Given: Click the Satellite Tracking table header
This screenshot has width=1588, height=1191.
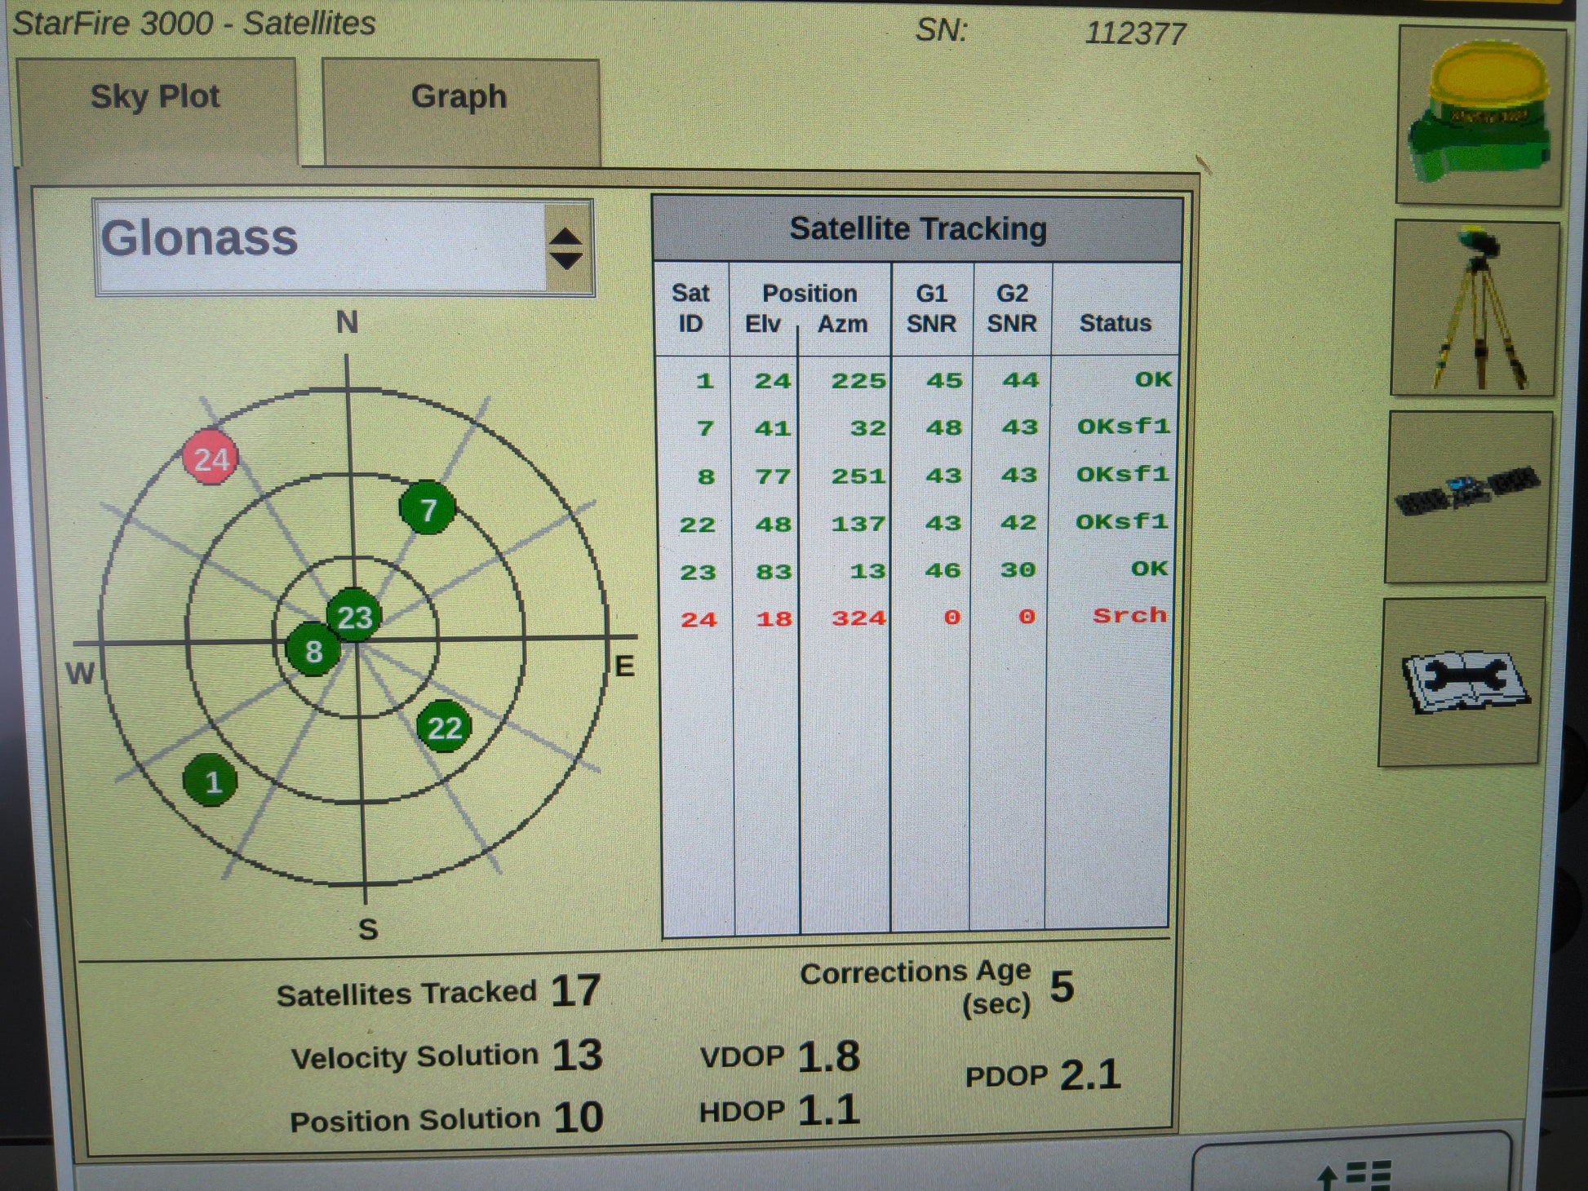Looking at the screenshot, I should tap(917, 229).
